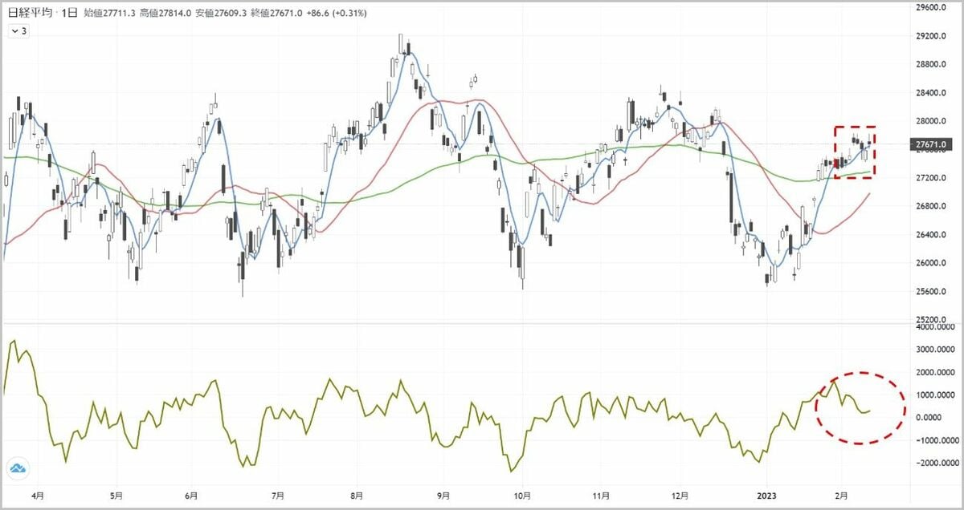
Task: Click the -2000.0000 oscillator scale label
Action: pos(935,463)
